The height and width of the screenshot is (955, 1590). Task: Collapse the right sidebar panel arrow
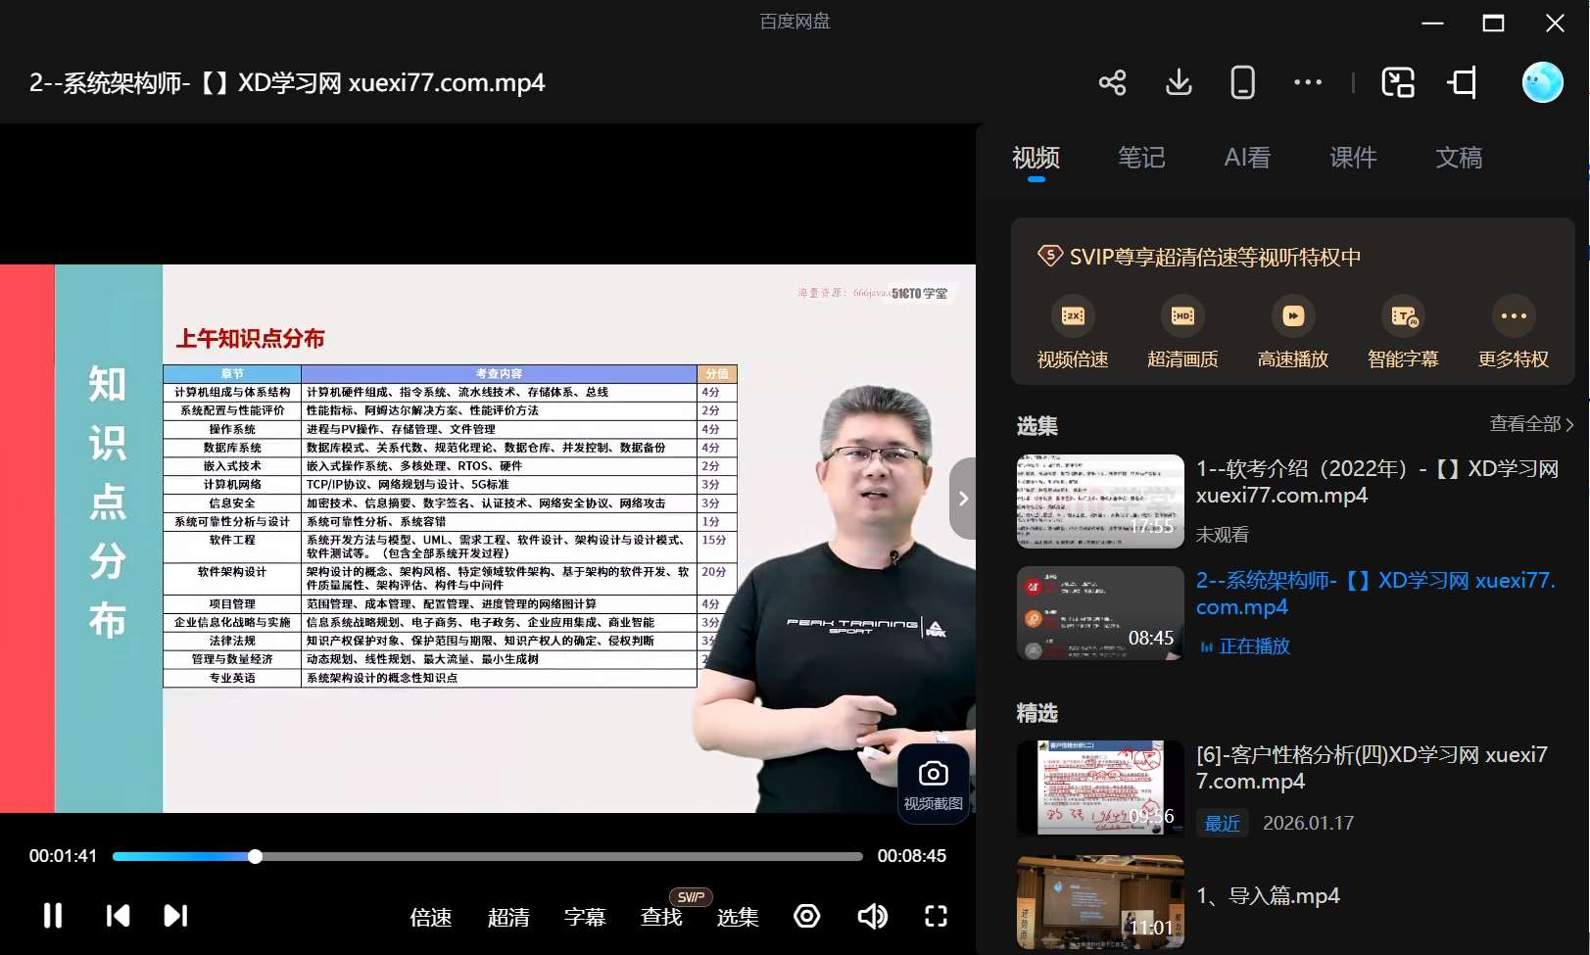coord(963,499)
